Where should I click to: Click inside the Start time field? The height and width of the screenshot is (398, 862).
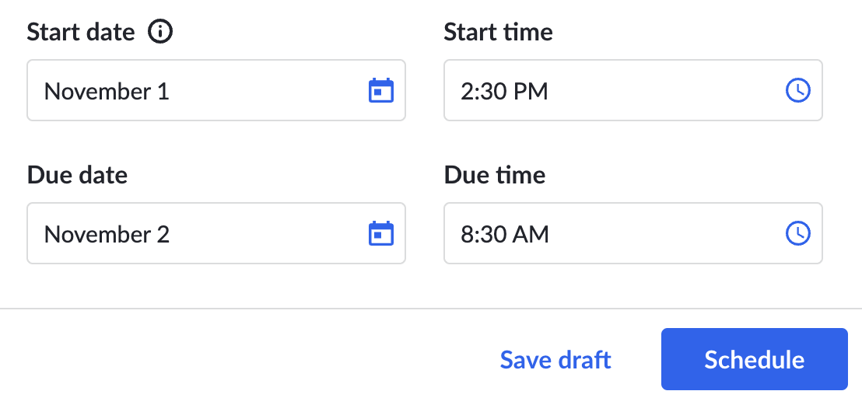[x=632, y=90]
